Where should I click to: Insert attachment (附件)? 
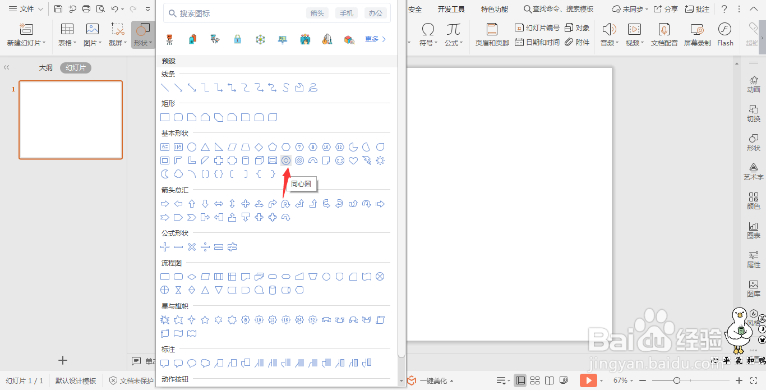click(x=577, y=42)
